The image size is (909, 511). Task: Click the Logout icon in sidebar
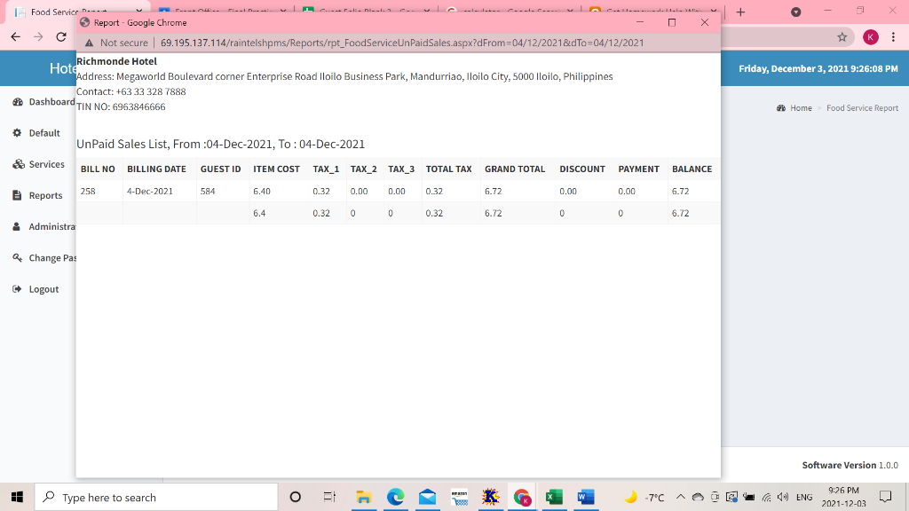pos(16,288)
